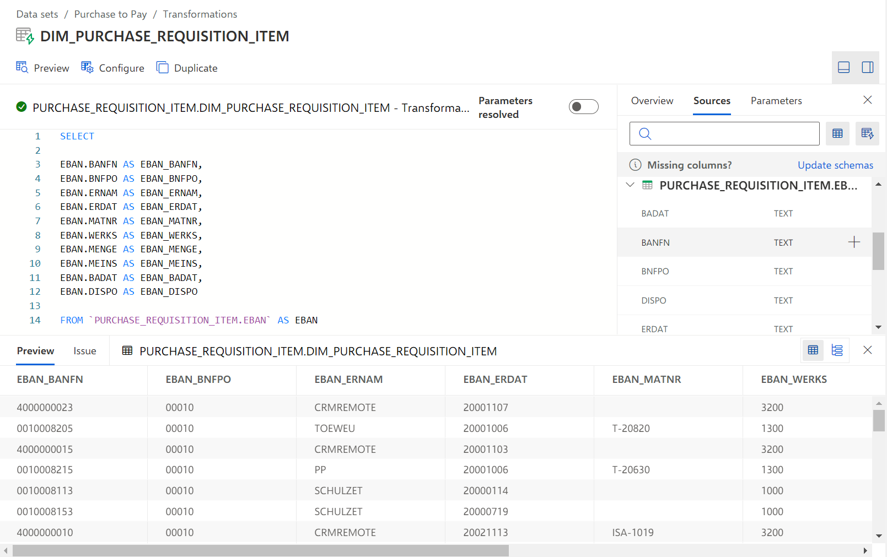Click the table edit icon beside search
Image resolution: width=887 pixels, height=557 pixels.
[x=867, y=133]
